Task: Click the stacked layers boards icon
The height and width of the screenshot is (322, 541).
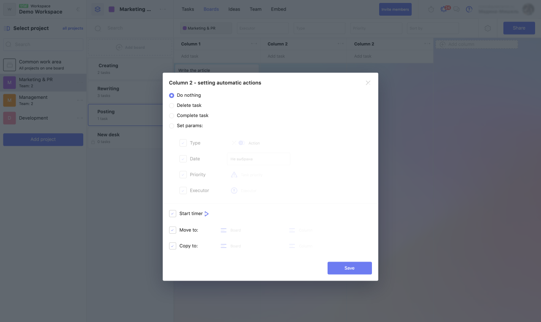Action: tap(98, 9)
